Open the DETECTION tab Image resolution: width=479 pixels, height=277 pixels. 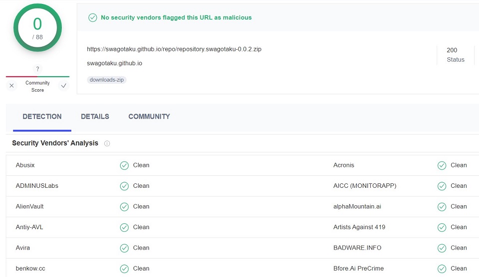point(42,117)
